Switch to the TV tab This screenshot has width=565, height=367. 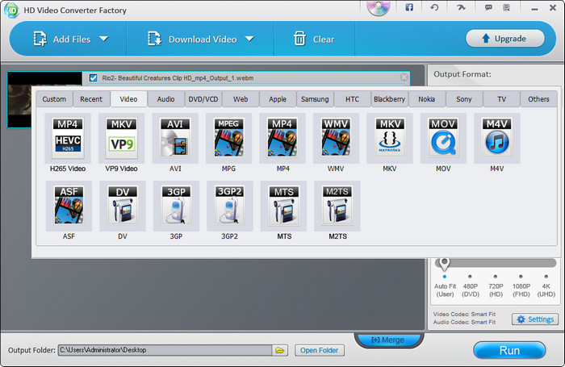501,99
